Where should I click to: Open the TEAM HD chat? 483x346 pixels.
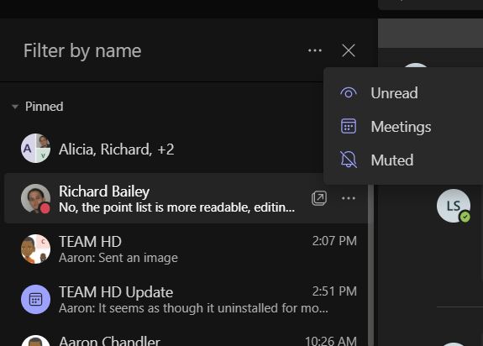click(186, 249)
